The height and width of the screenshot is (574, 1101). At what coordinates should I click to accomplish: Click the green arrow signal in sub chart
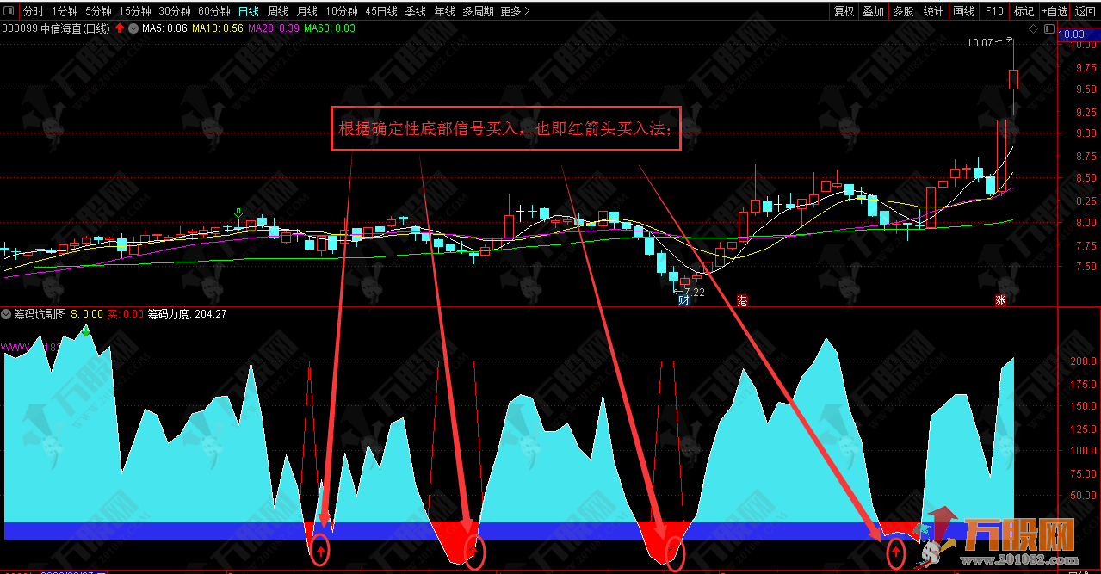point(85,331)
